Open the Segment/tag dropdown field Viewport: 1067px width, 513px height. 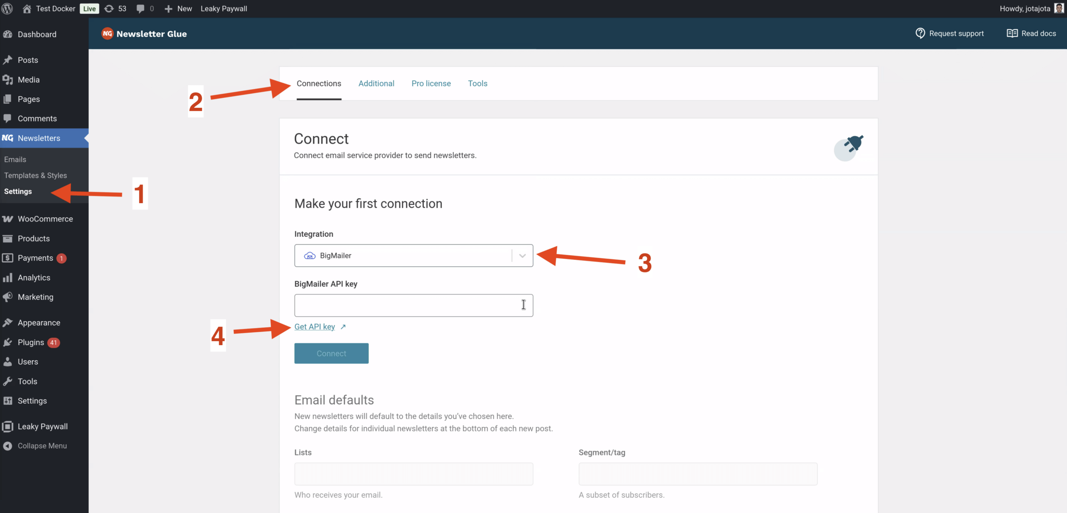click(698, 474)
